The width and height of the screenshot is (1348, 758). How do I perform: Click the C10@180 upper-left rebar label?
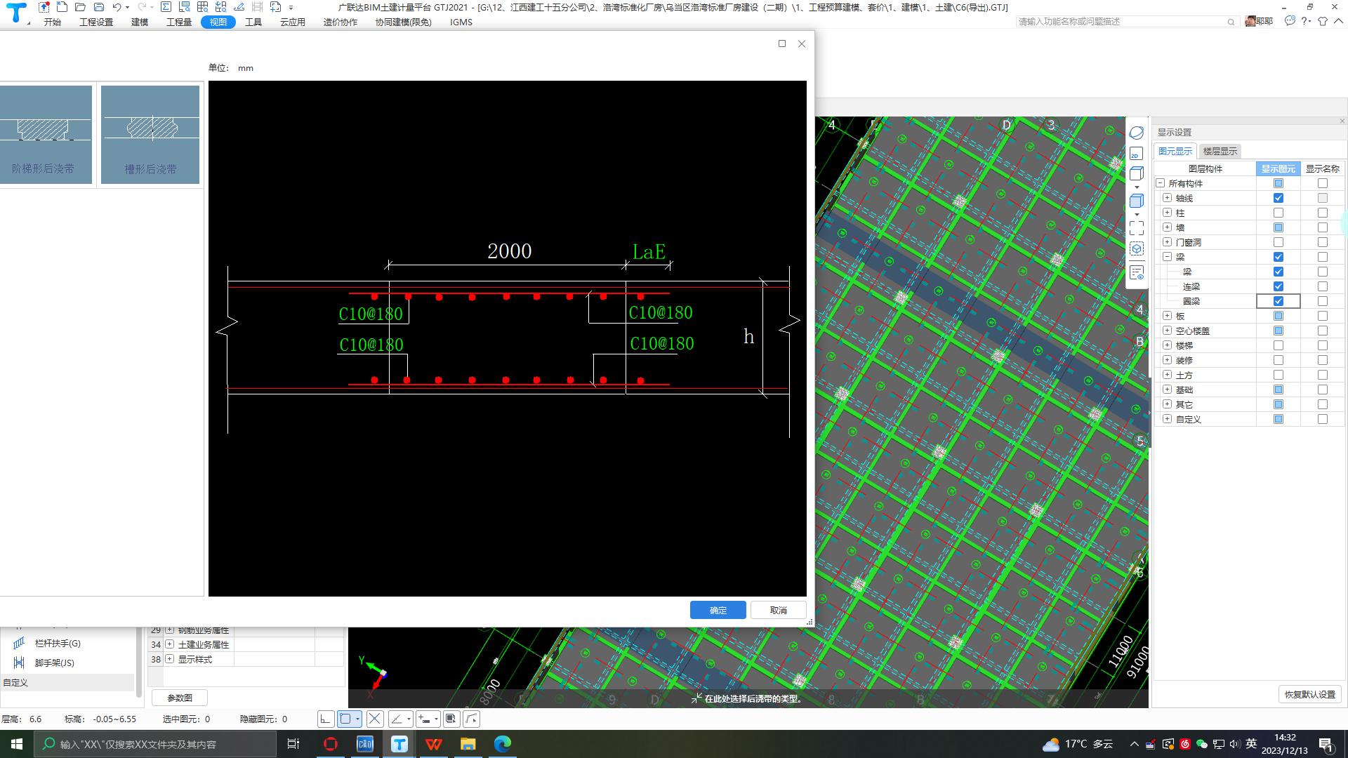[x=371, y=314]
